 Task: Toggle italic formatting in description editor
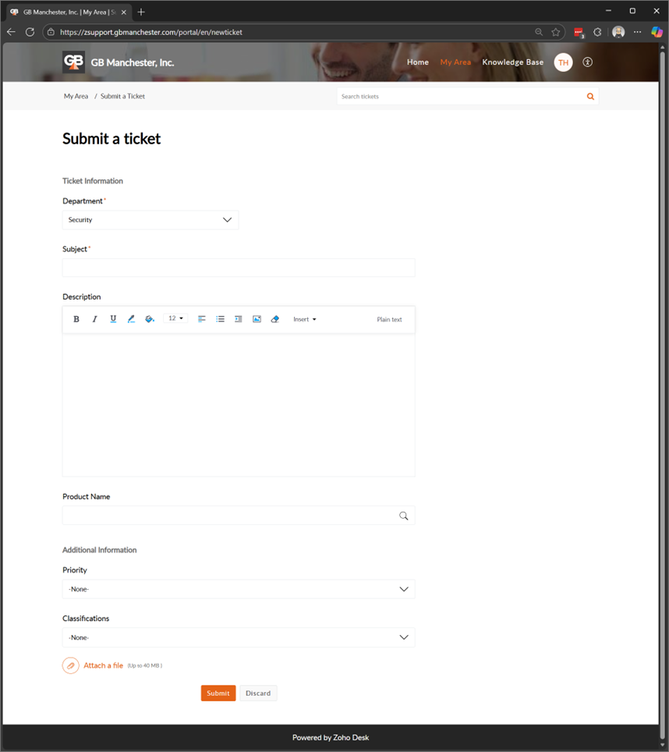pyautogui.click(x=95, y=319)
